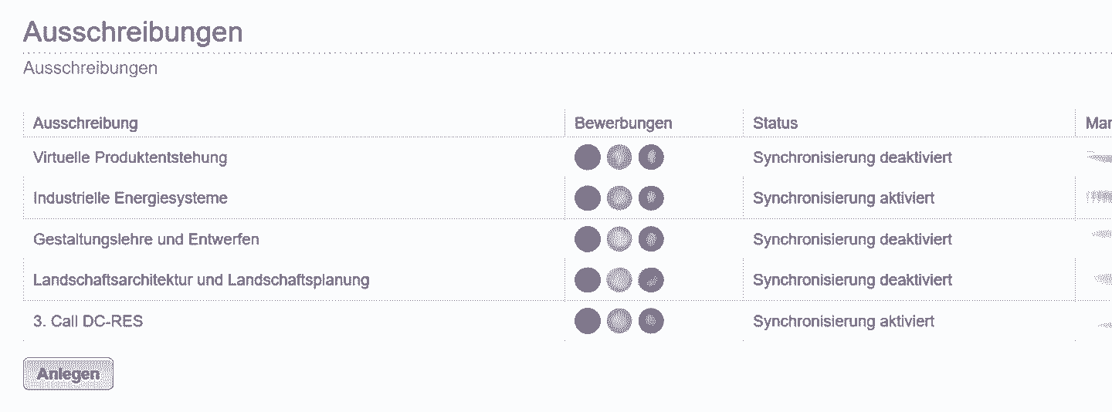Open Landschaftsarchitektur und Landschaftsplanung entry
Screen dimensions: 1112x412
click(x=201, y=279)
